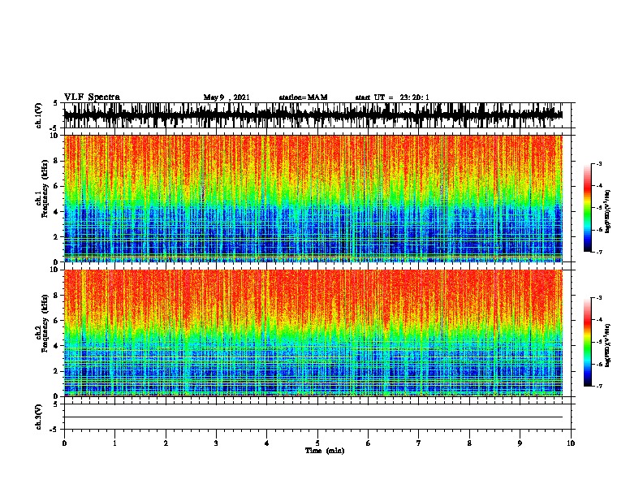This screenshot has height=497, width=643.
Task: Click the ch.2 colorbar log(PSD) unit label
Action: coord(608,345)
